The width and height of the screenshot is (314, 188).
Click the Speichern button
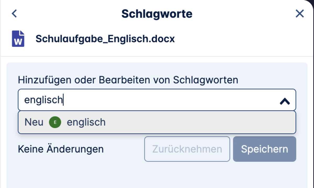(x=265, y=149)
